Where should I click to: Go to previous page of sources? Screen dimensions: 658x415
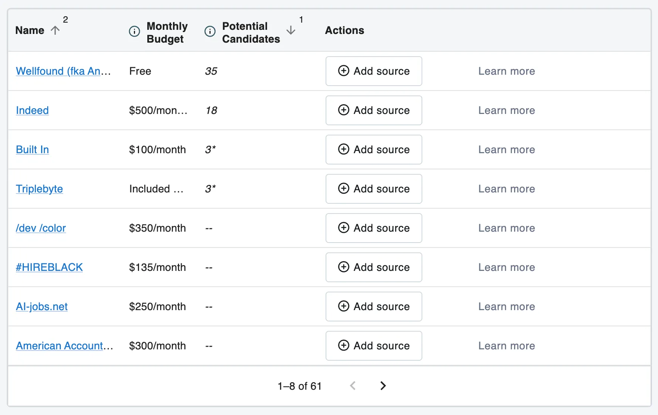click(x=353, y=386)
